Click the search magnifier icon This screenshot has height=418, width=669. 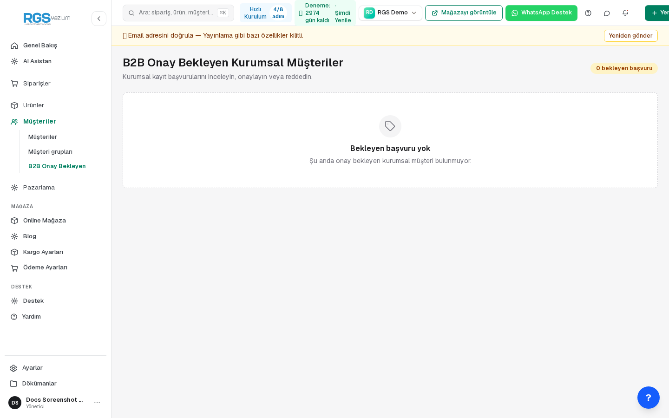coord(131,13)
